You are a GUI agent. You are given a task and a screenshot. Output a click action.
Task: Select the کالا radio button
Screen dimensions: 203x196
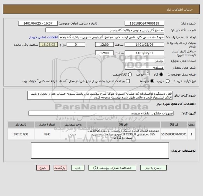coord(161,75)
